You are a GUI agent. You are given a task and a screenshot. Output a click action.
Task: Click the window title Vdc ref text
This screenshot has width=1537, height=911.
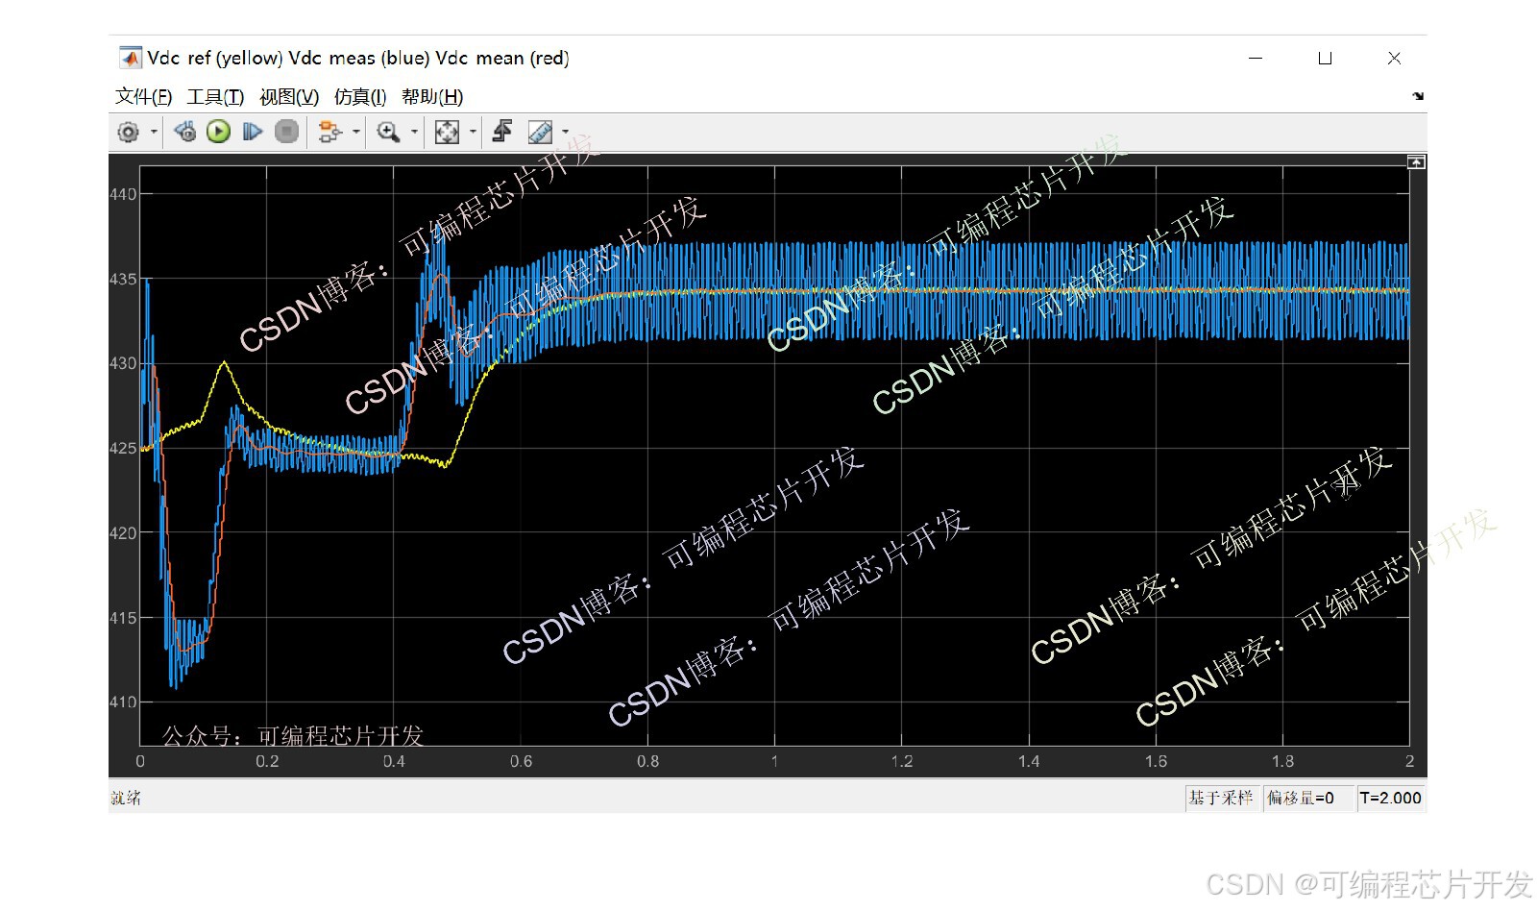358,59
